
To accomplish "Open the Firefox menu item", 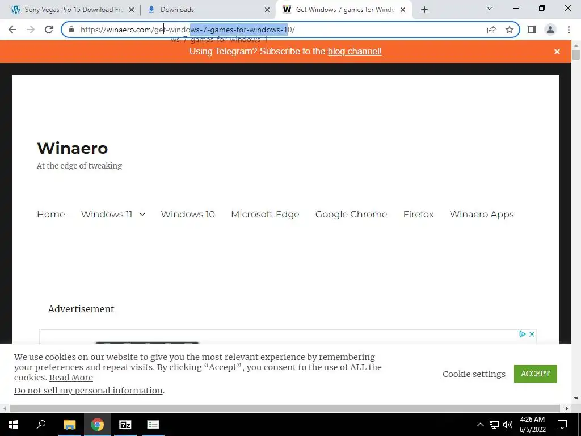I will click(418, 214).
